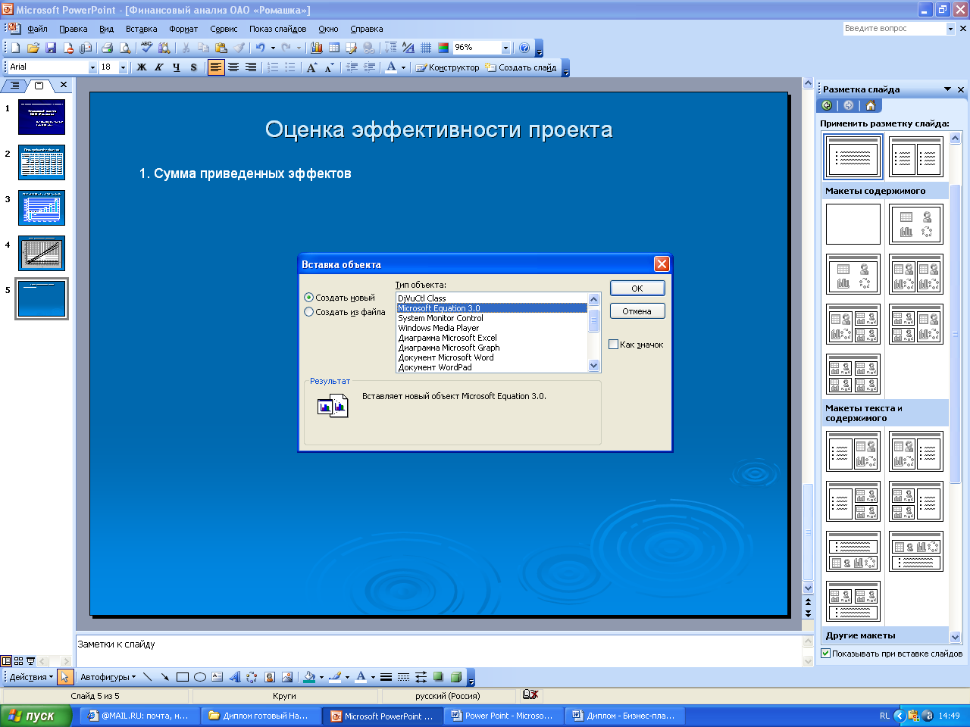Toggle bulleted list icon
This screenshot has width=970, height=727.
click(x=290, y=67)
